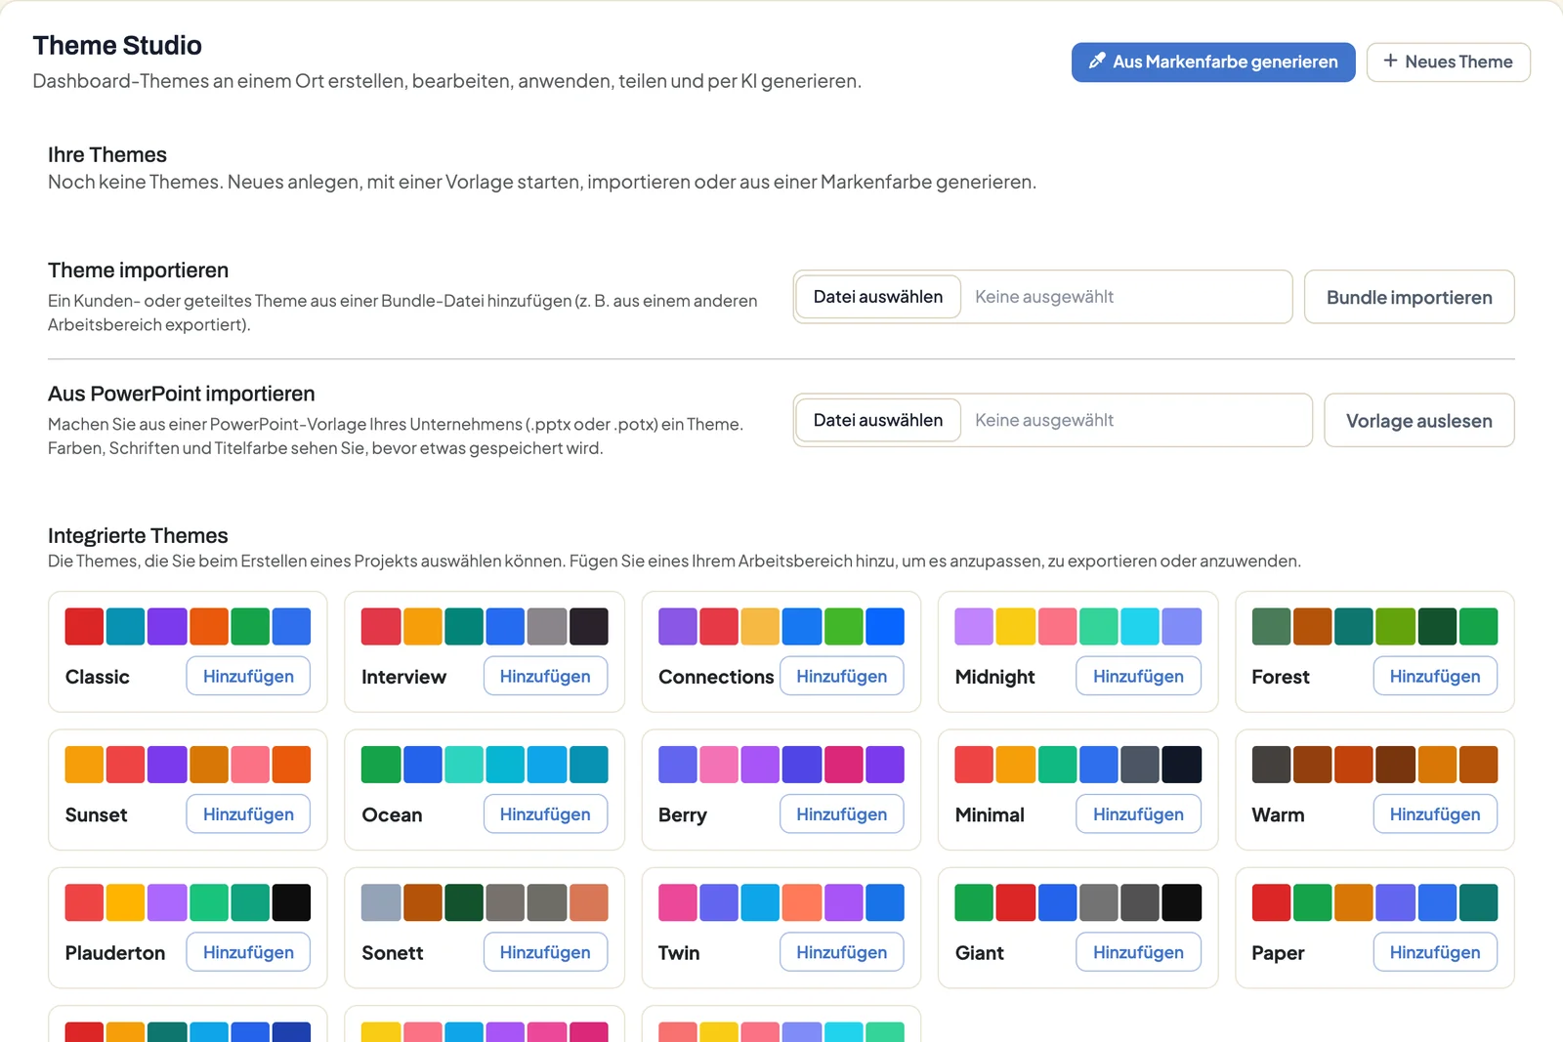The image size is (1563, 1042).
Task: Add the Connections theme via Hinzufügen
Action: pyautogui.click(x=841, y=676)
